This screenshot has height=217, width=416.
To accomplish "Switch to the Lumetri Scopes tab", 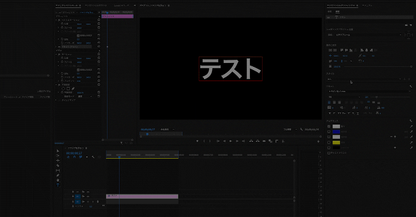I will tap(122, 6).
